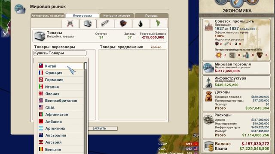Click the Баланс value -157,030,272
Screen dimensions: 275x154
[x=255, y=144]
